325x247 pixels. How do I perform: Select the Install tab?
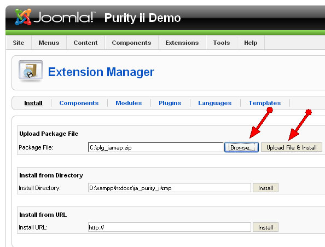33,103
